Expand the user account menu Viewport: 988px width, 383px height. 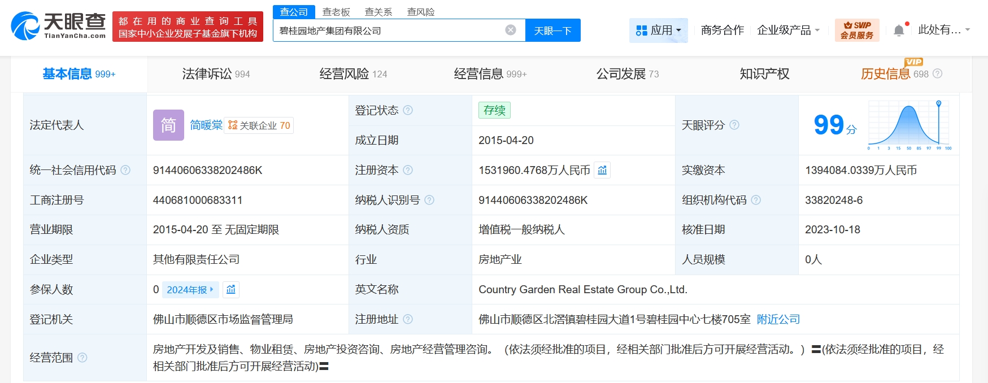point(943,30)
